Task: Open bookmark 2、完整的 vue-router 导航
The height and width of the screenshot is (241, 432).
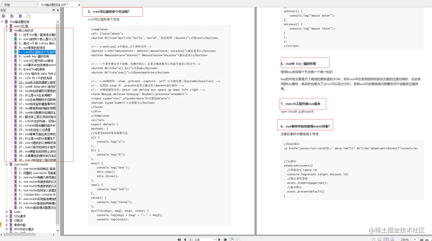Action: point(37,173)
